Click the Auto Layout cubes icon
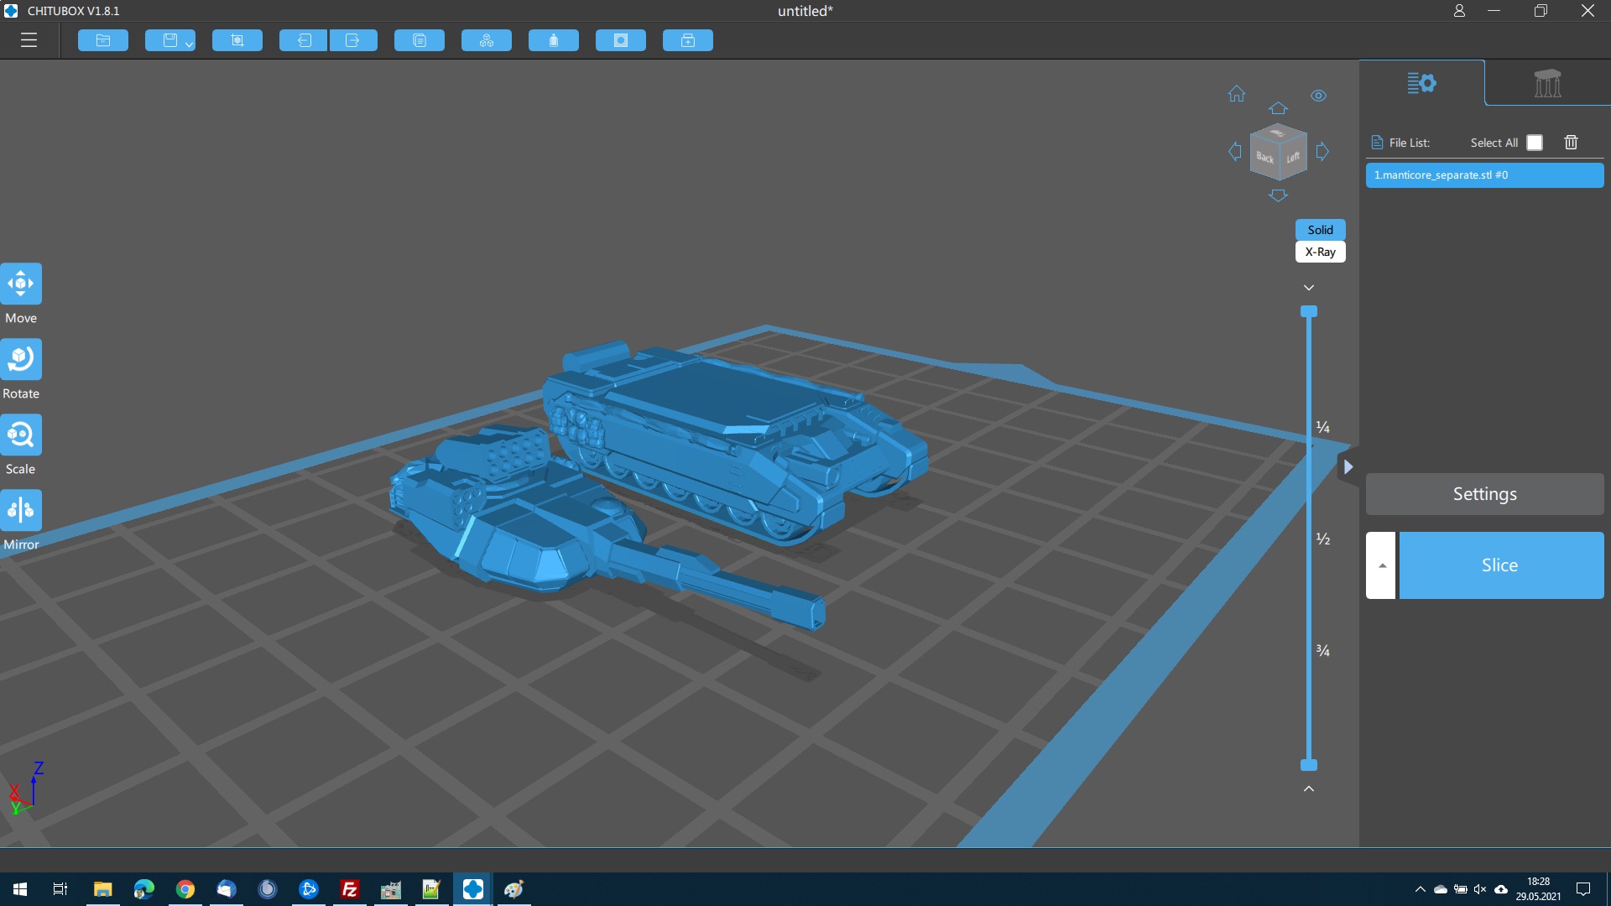 click(x=487, y=40)
